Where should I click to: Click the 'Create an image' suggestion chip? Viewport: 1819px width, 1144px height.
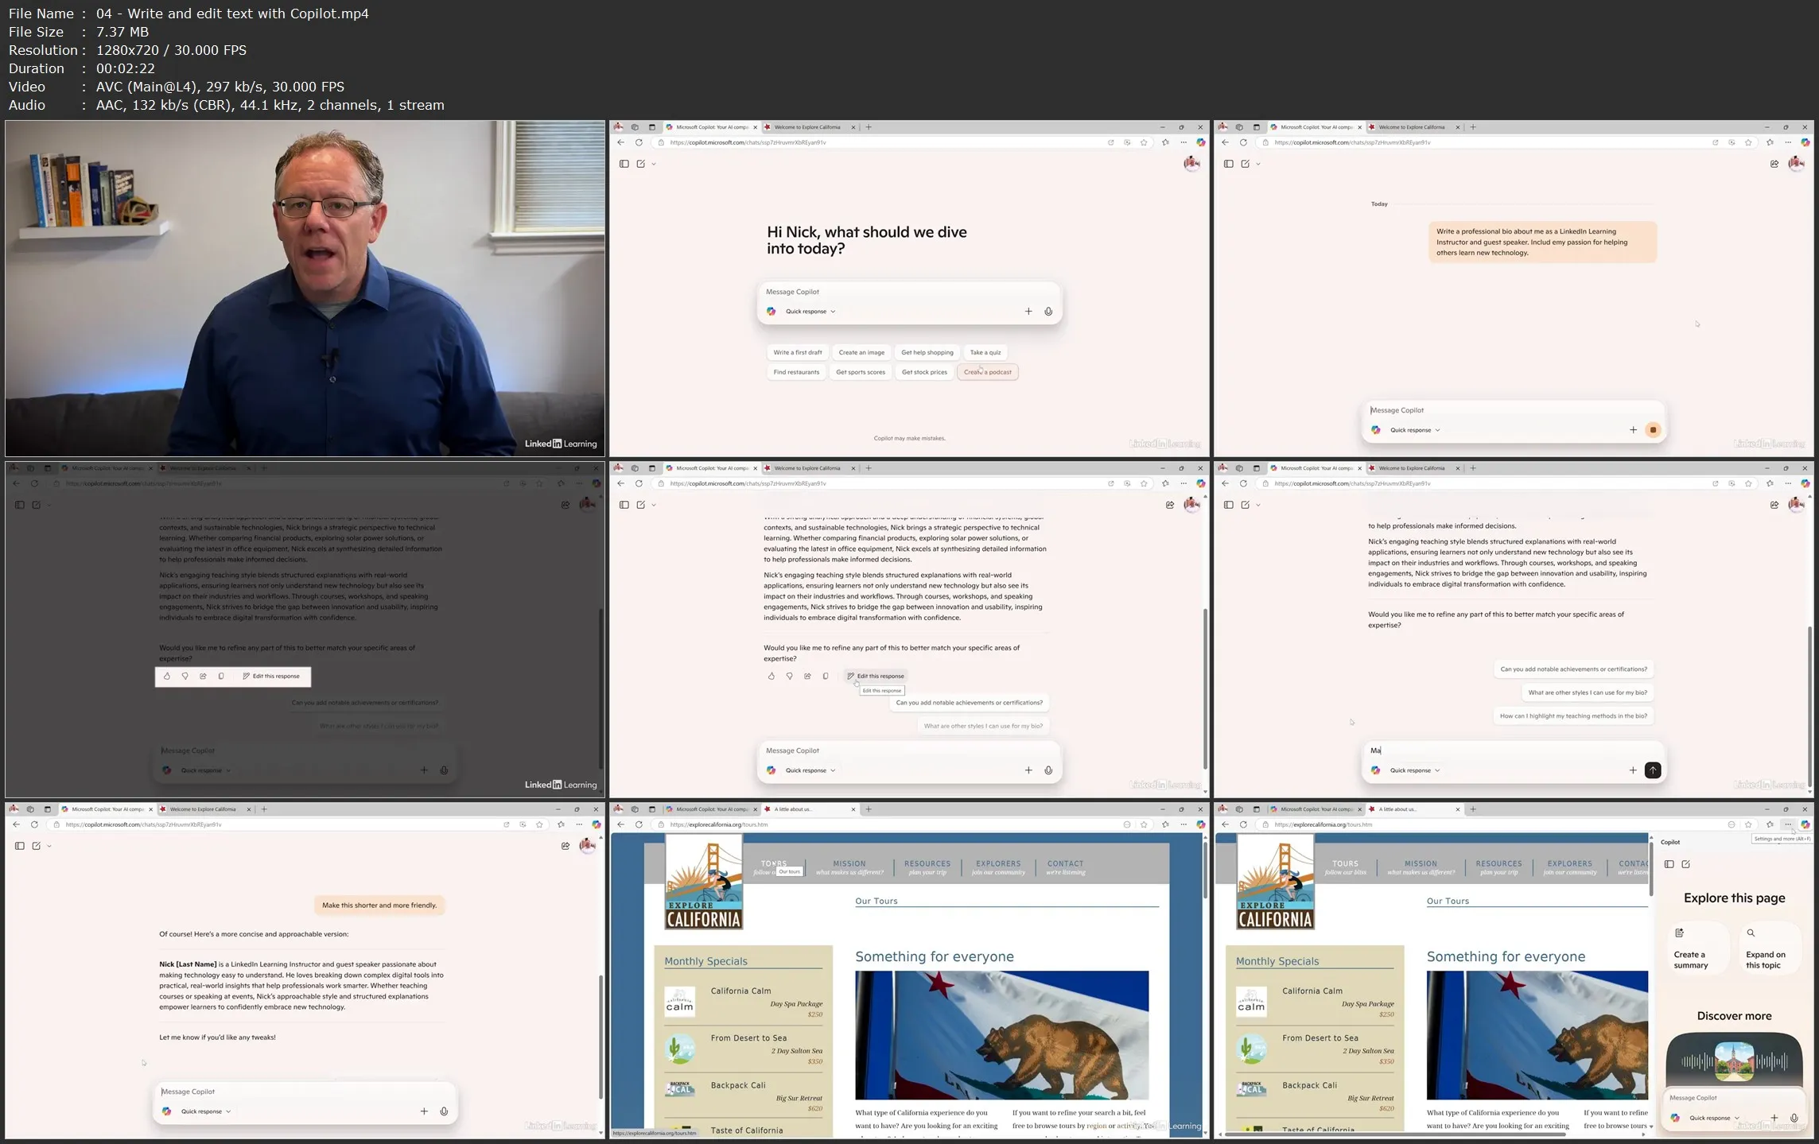(x=861, y=352)
